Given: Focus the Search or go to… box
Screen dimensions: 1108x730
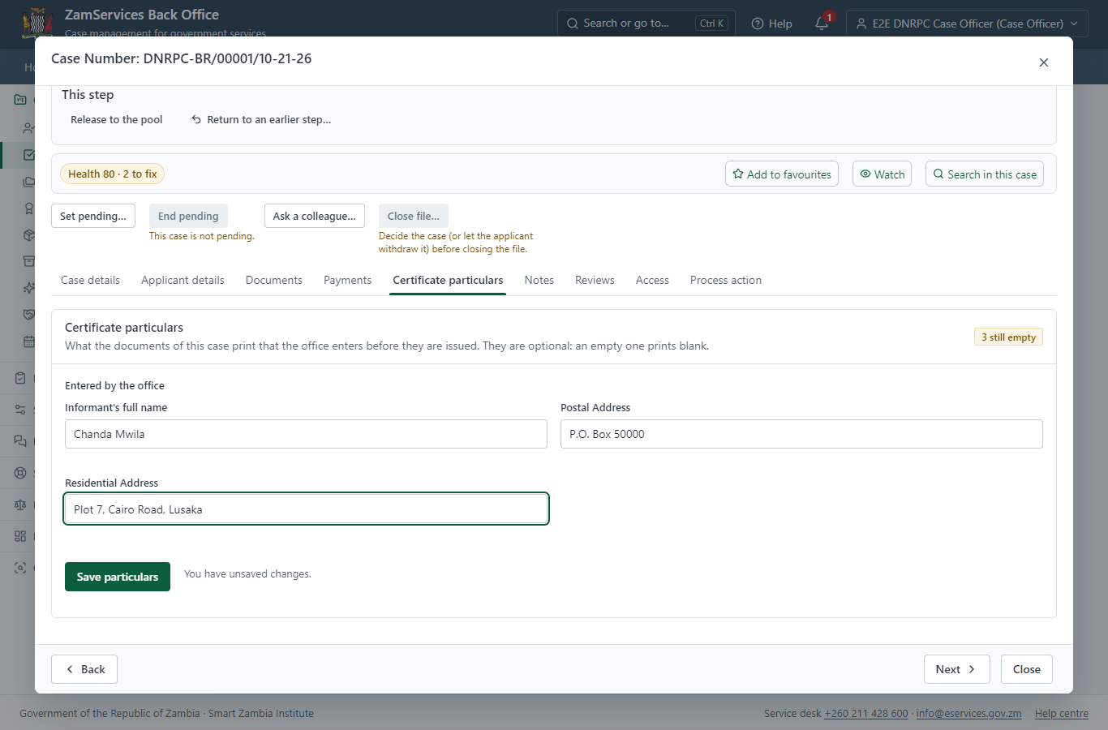Looking at the screenshot, I should coord(646,24).
